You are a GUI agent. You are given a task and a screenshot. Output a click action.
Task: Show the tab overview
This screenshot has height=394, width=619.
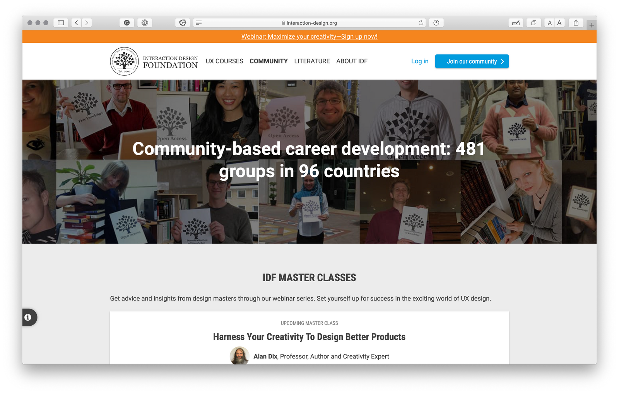[534, 23]
